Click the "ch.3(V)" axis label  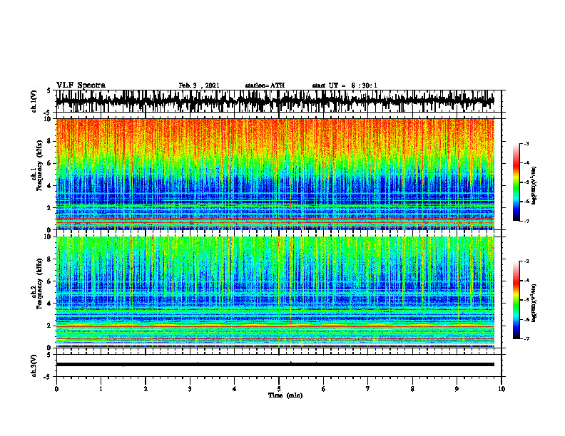34,366
